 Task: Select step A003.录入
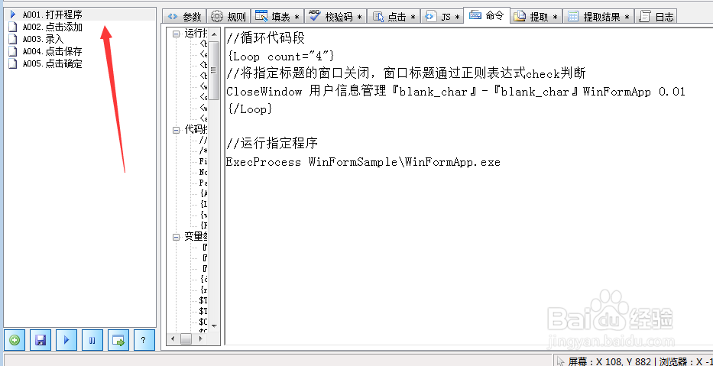(x=44, y=40)
